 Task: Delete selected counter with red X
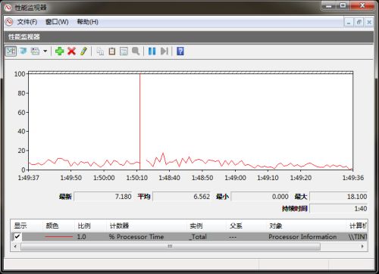click(72, 51)
